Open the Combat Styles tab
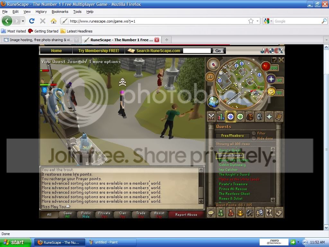The width and height of the screenshot is (329, 247). coord(211,117)
